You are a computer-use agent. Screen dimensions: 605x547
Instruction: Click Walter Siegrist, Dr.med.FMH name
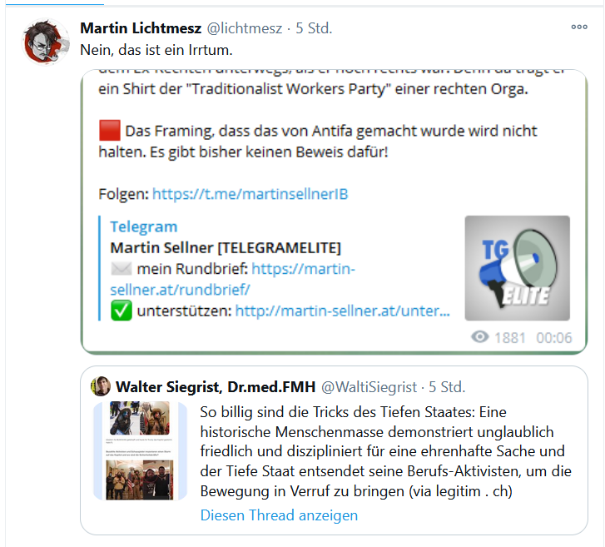tap(216, 387)
